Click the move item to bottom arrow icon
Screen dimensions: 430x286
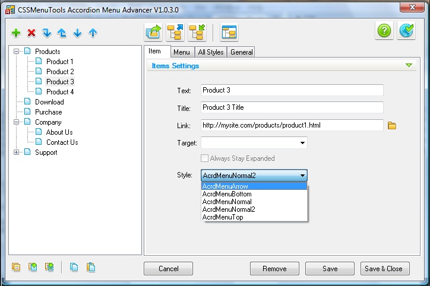[x=47, y=33]
